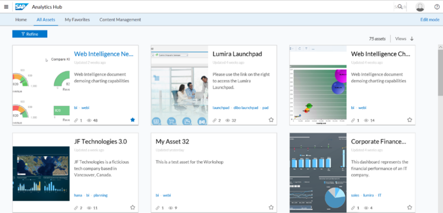This screenshot has height=213, width=443.
Task: Click the launchpad tag on Lumira card
Action: (x=221, y=108)
